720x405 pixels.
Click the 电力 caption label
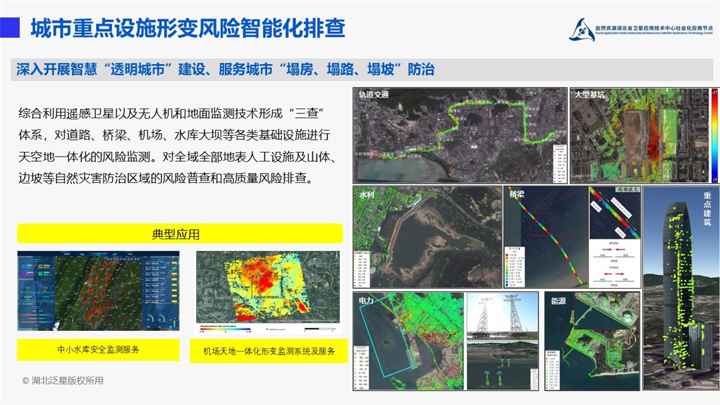pos(366,301)
